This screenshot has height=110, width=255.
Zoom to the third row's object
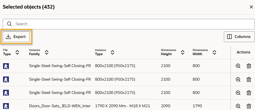238,93
